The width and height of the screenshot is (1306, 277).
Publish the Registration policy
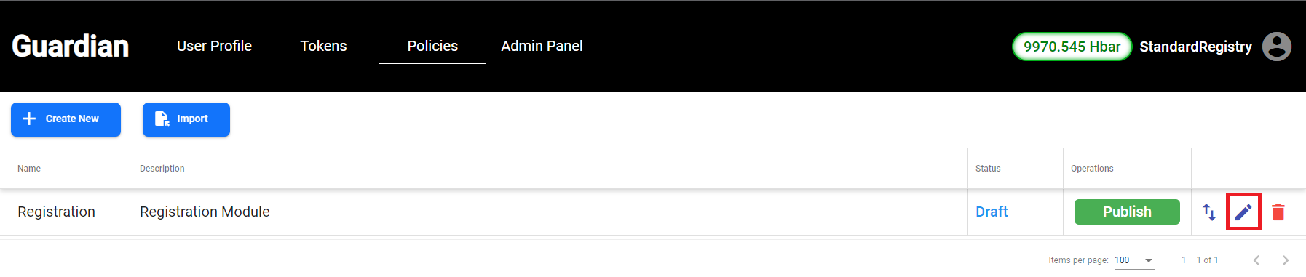(x=1127, y=212)
